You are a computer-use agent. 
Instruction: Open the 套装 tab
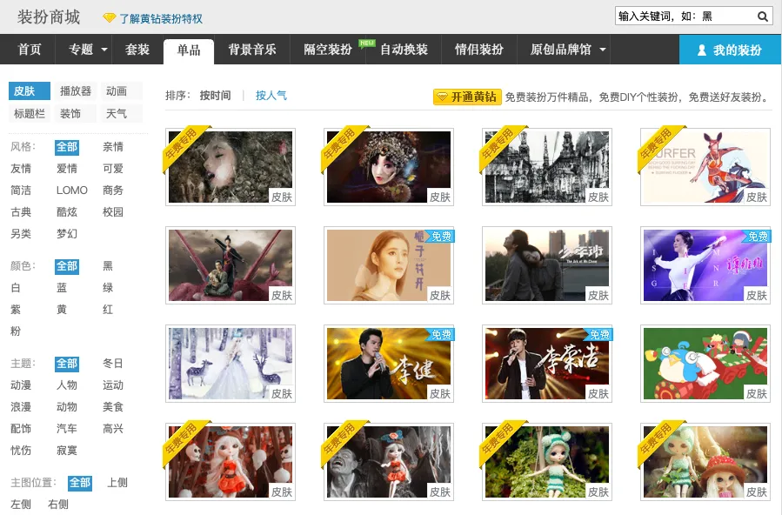[x=137, y=50]
